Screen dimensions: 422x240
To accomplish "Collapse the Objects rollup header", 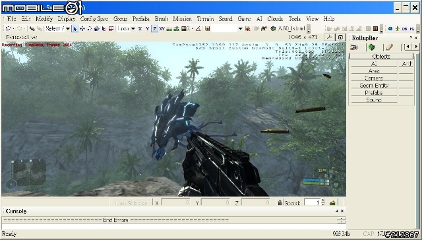I will pos(381,56).
